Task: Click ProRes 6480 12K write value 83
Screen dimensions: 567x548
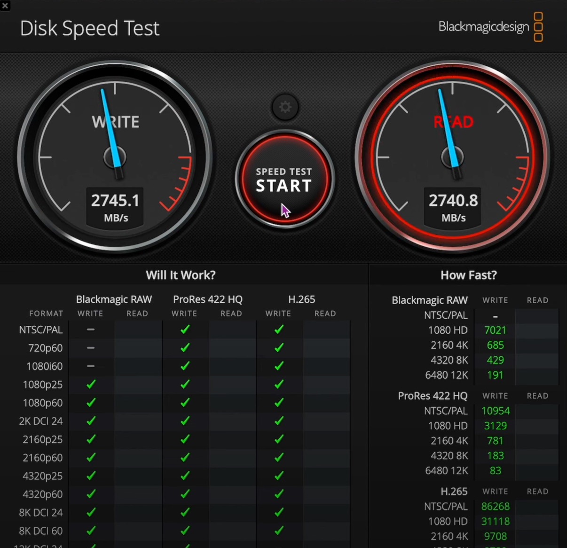Action: pos(495,471)
